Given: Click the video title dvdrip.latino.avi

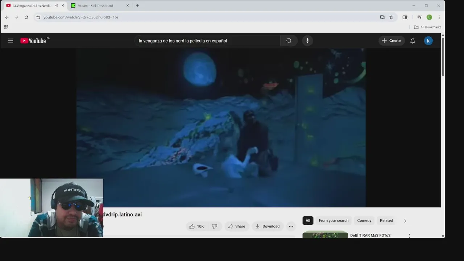Looking at the screenshot, I should coord(123,215).
